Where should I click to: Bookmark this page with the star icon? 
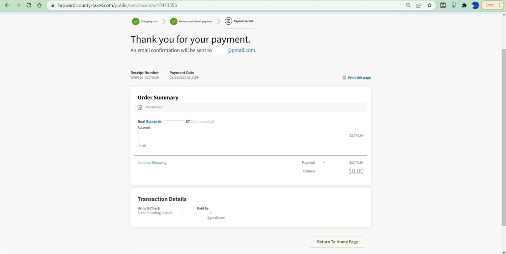tap(430, 5)
